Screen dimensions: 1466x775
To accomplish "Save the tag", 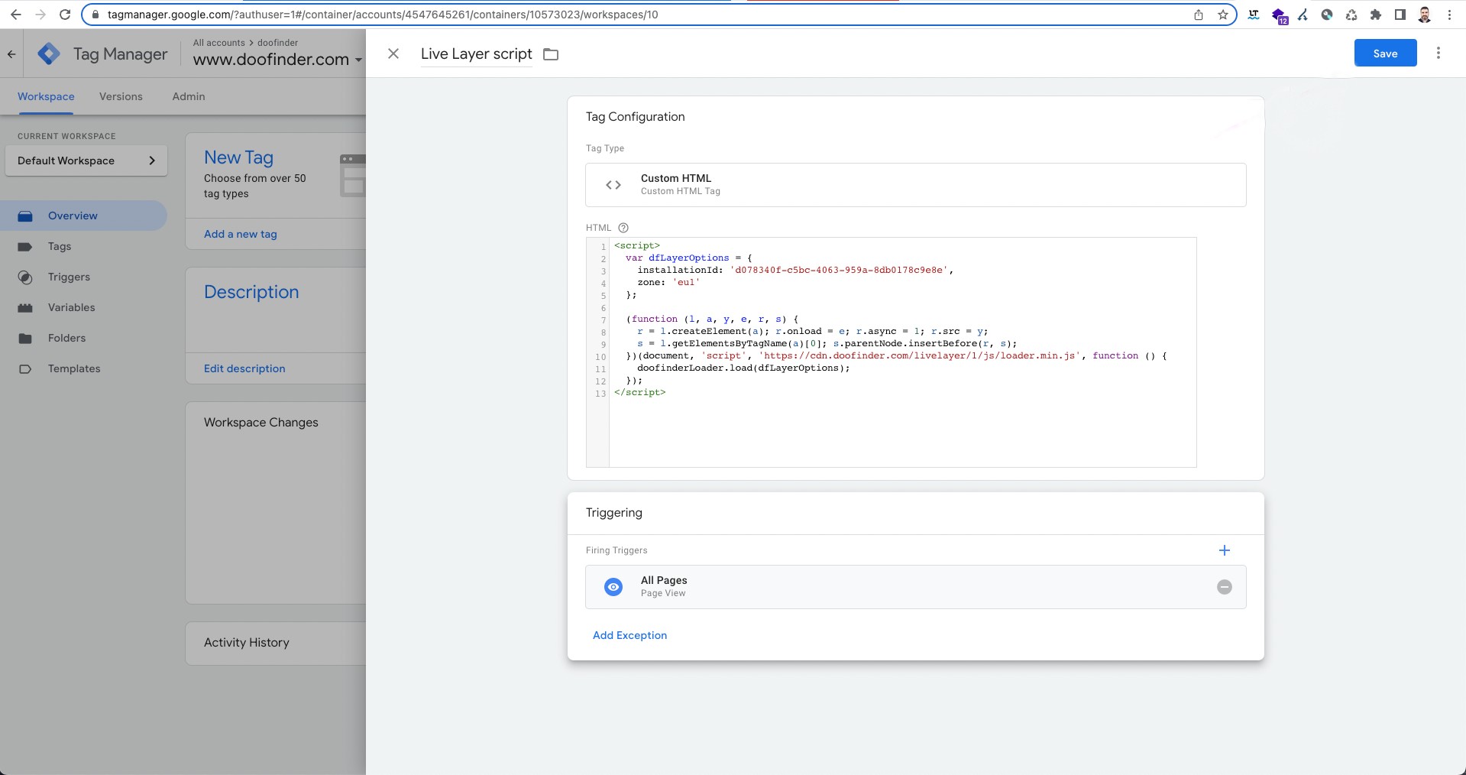I will coord(1385,54).
